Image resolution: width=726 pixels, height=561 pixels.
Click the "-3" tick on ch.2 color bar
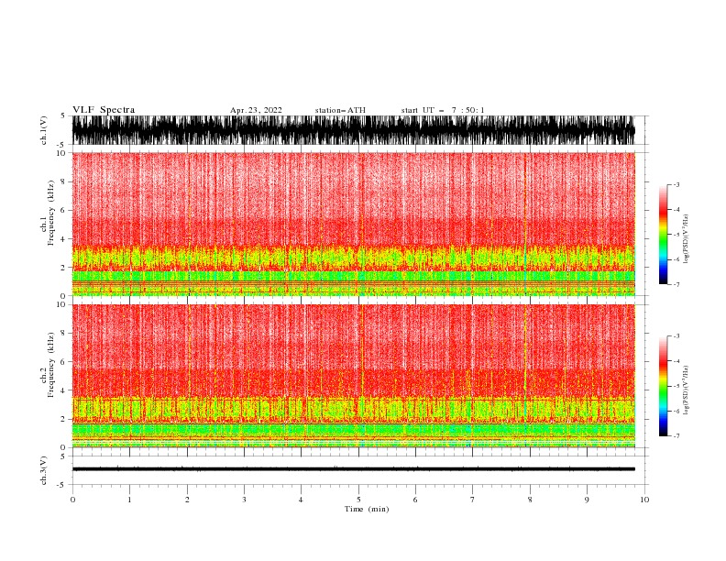pos(676,336)
